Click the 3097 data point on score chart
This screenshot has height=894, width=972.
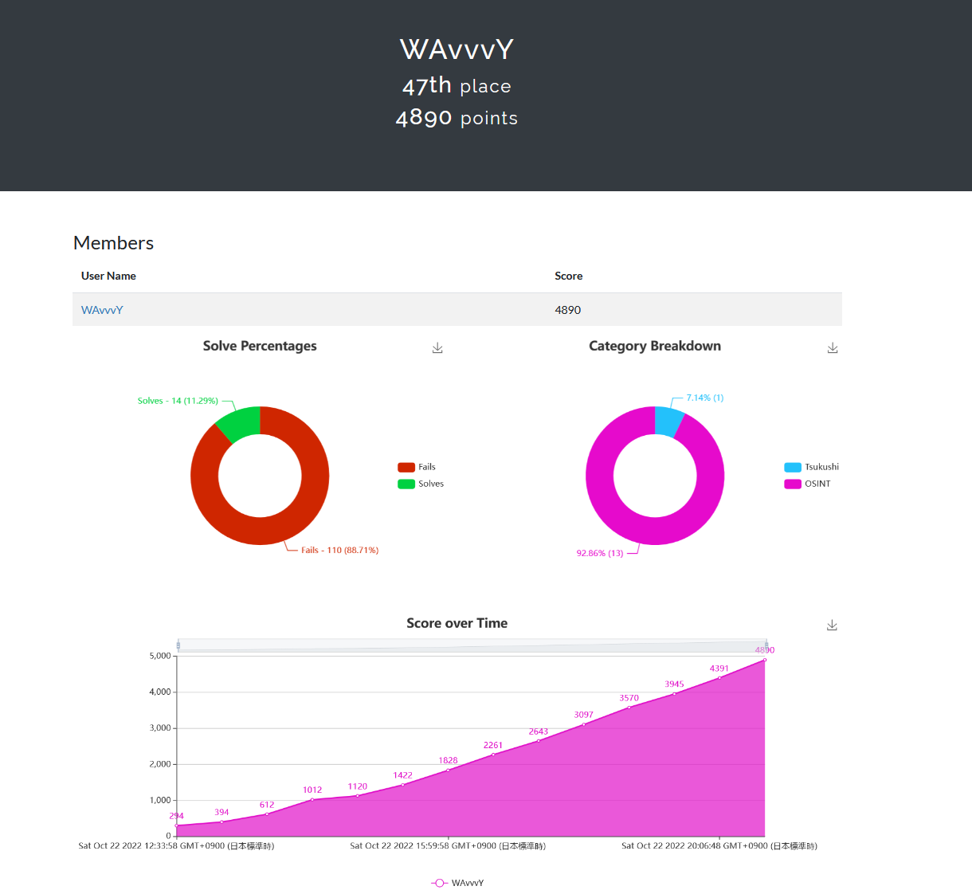click(583, 724)
